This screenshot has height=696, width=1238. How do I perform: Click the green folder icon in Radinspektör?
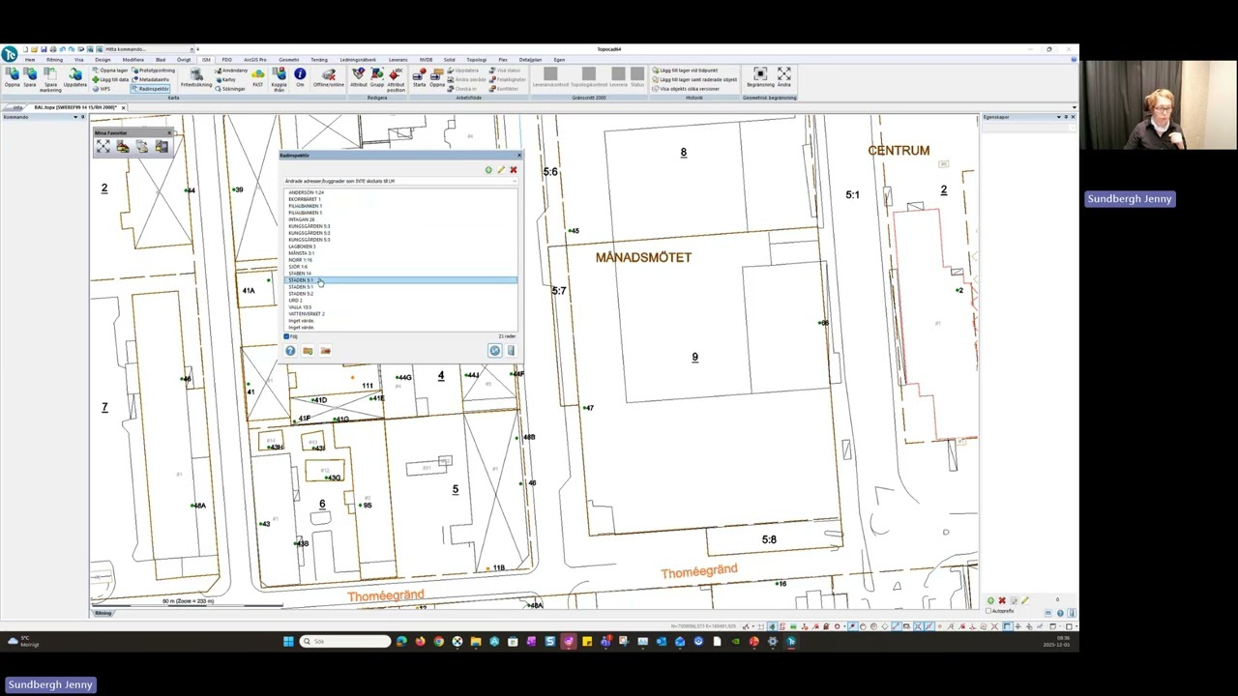point(308,351)
